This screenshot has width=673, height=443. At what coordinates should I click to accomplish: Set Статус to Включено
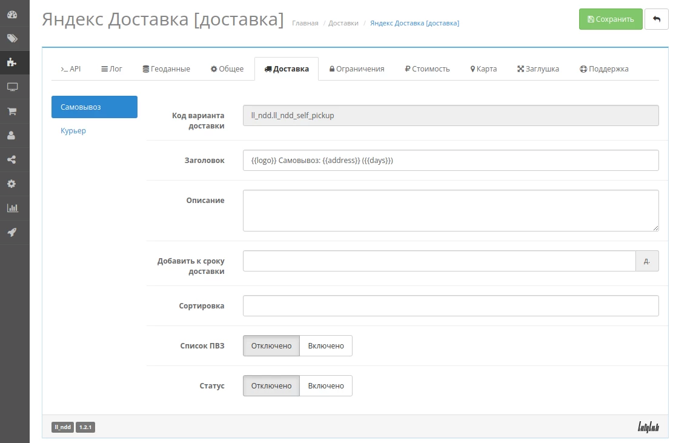tap(326, 385)
